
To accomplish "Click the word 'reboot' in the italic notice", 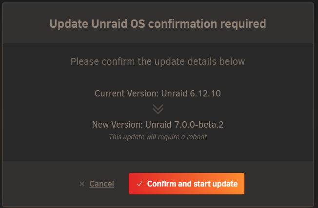I will pyautogui.click(x=197, y=137).
